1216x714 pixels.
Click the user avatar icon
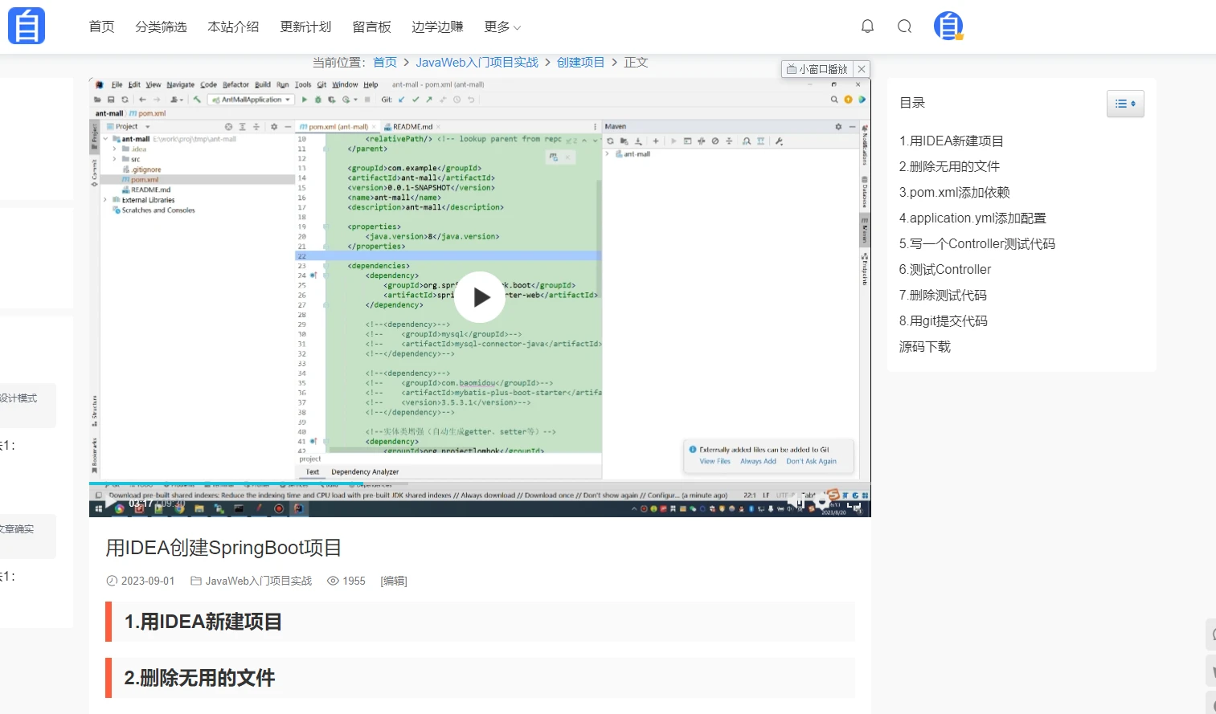948,27
